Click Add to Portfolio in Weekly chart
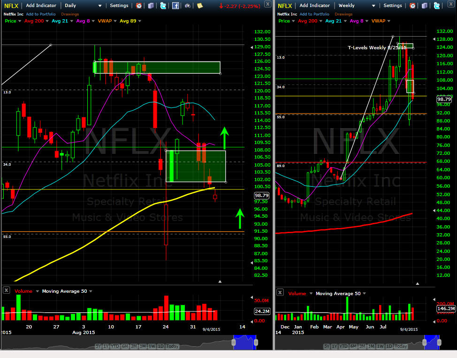Screen dimensions: 457x358 click(314, 14)
